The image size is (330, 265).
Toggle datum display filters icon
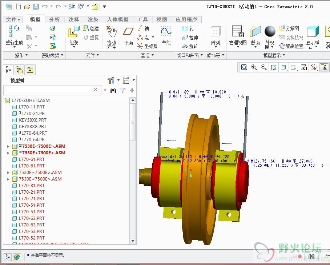314,67
